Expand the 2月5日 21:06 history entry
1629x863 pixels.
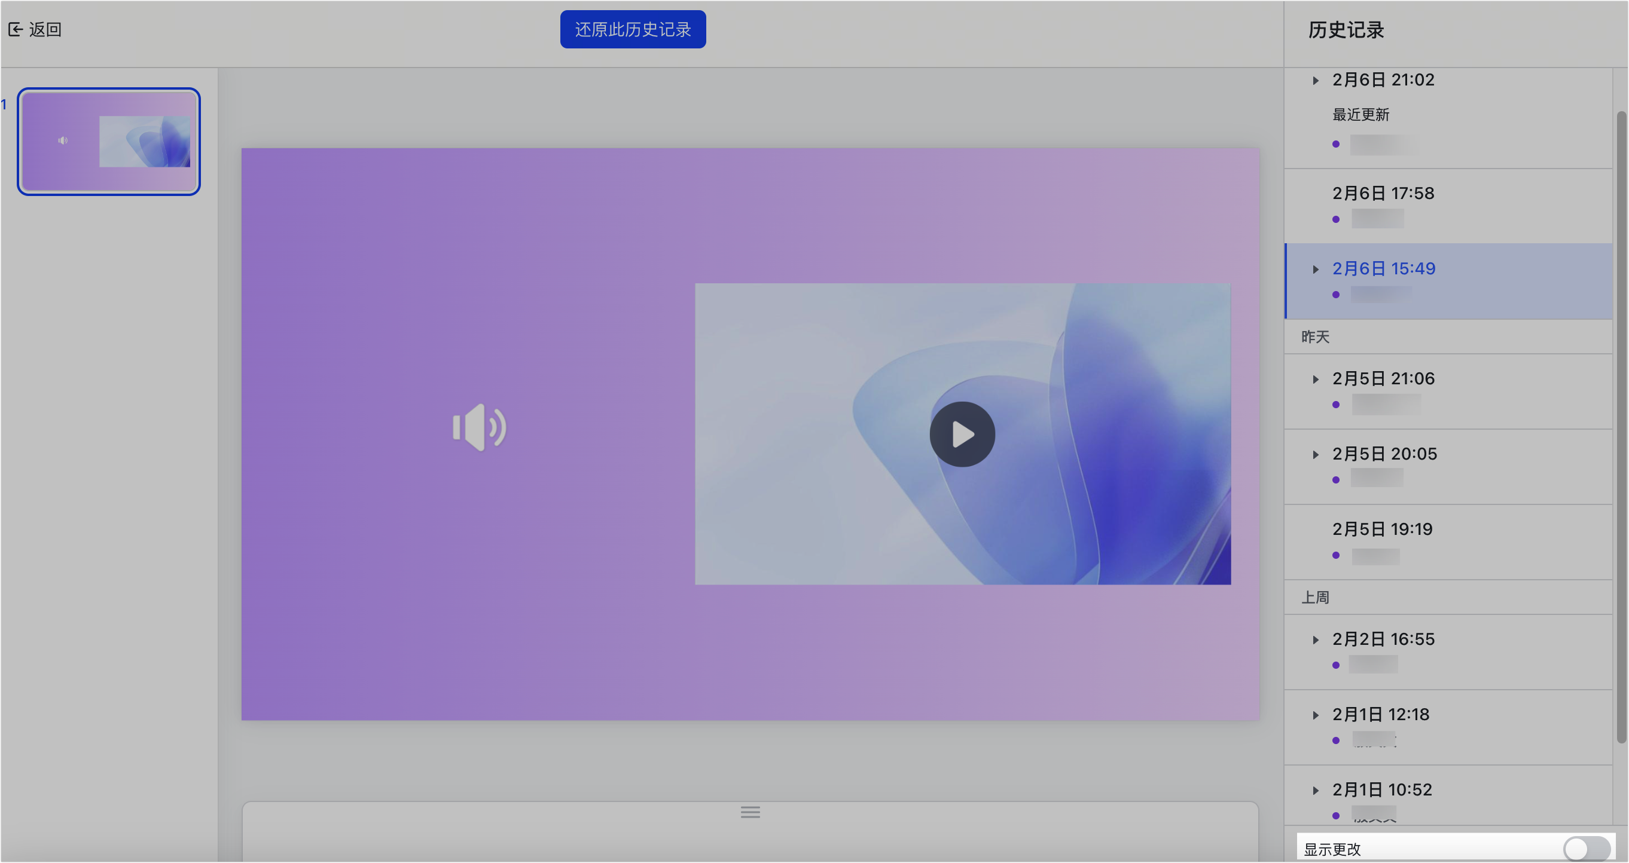coord(1316,379)
